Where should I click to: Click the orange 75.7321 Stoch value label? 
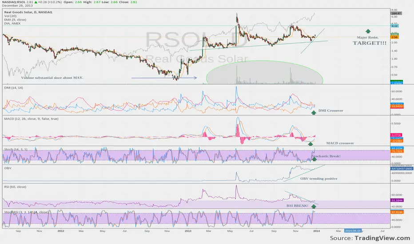[x=396, y=151]
